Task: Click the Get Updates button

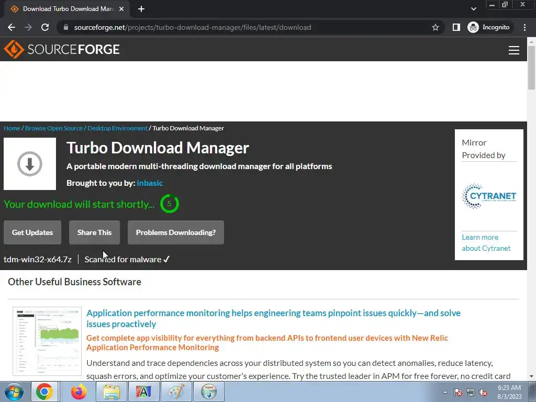Action: click(32, 232)
